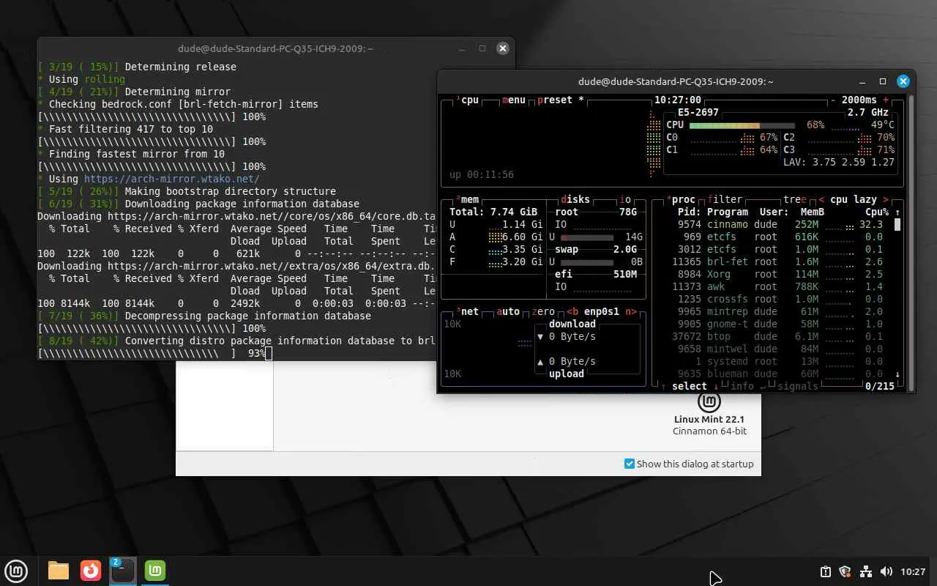Click the "up 00:11:56" uptime text

[x=482, y=174]
